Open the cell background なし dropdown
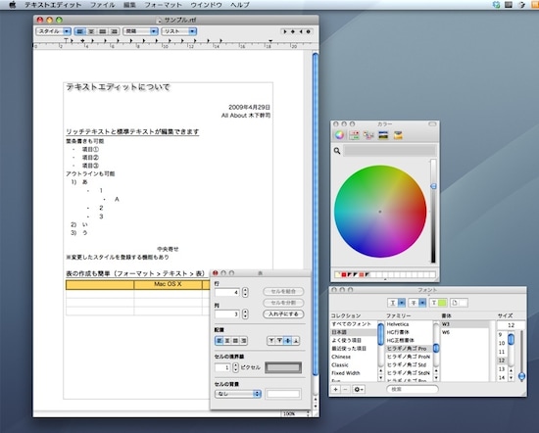 [x=238, y=394]
